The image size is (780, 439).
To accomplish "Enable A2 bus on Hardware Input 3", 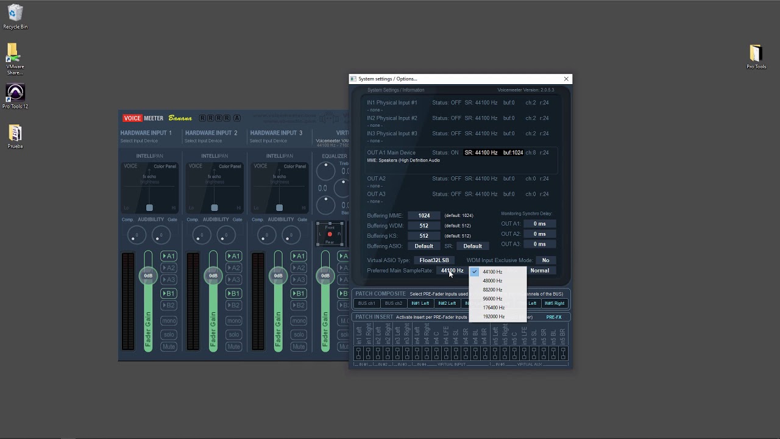I will [299, 268].
